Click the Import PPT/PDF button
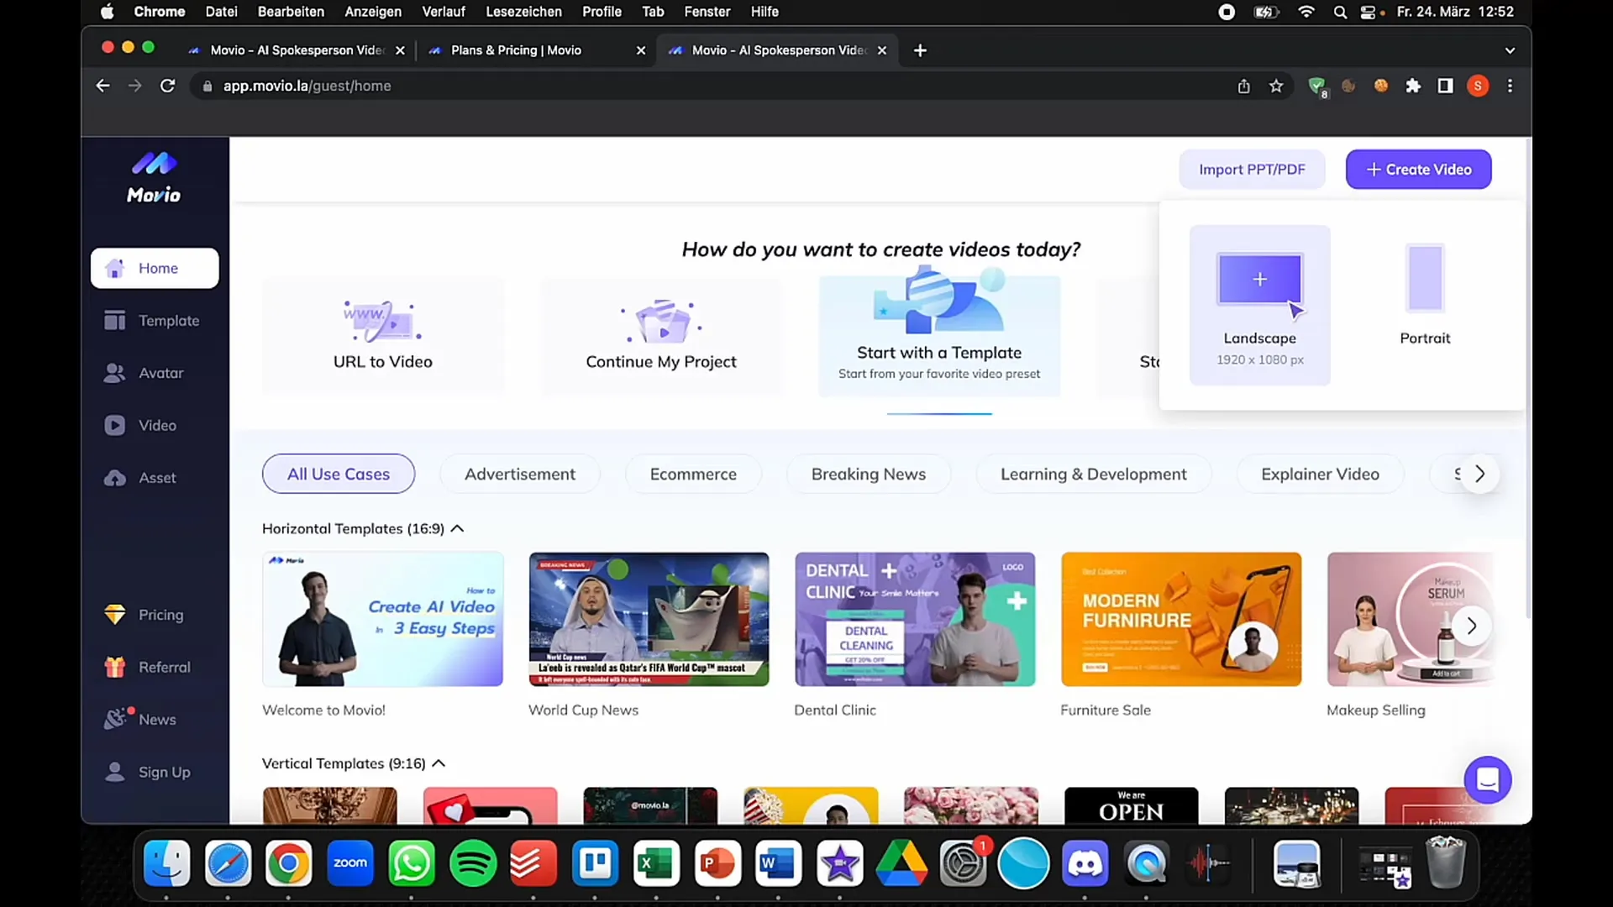The width and height of the screenshot is (1613, 907). (x=1252, y=168)
